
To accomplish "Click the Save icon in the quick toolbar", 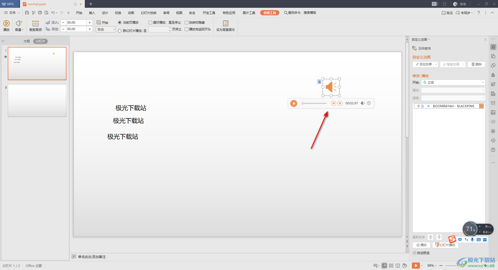I will tap(27, 13).
